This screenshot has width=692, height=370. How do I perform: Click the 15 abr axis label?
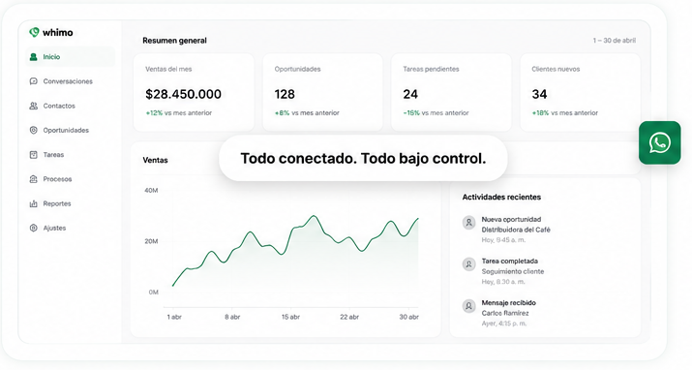pos(290,317)
